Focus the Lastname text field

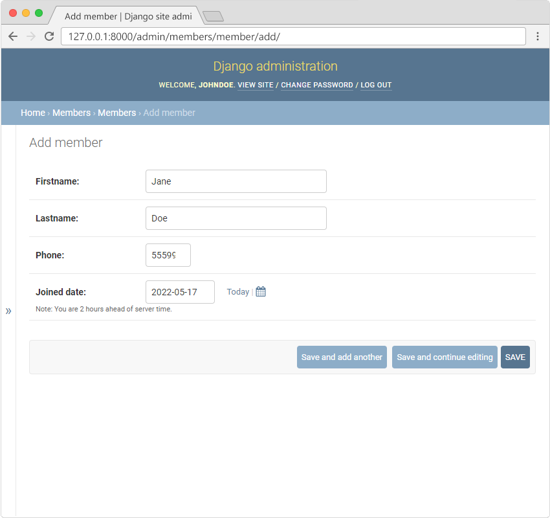(236, 218)
